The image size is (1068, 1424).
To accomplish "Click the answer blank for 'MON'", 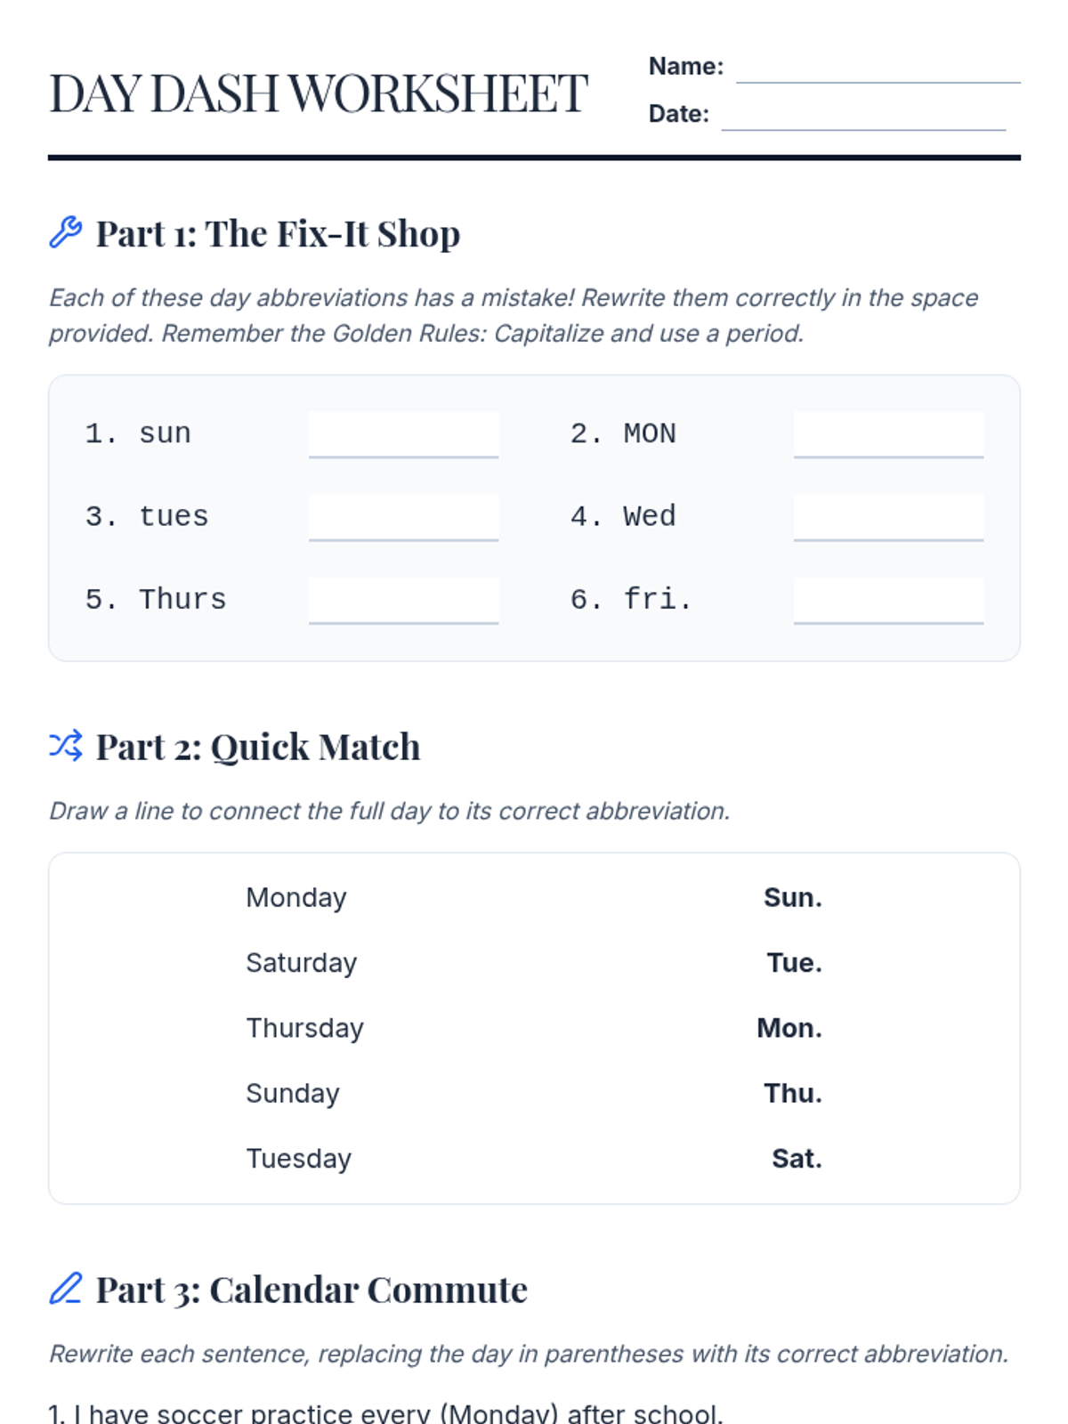I will (888, 434).
